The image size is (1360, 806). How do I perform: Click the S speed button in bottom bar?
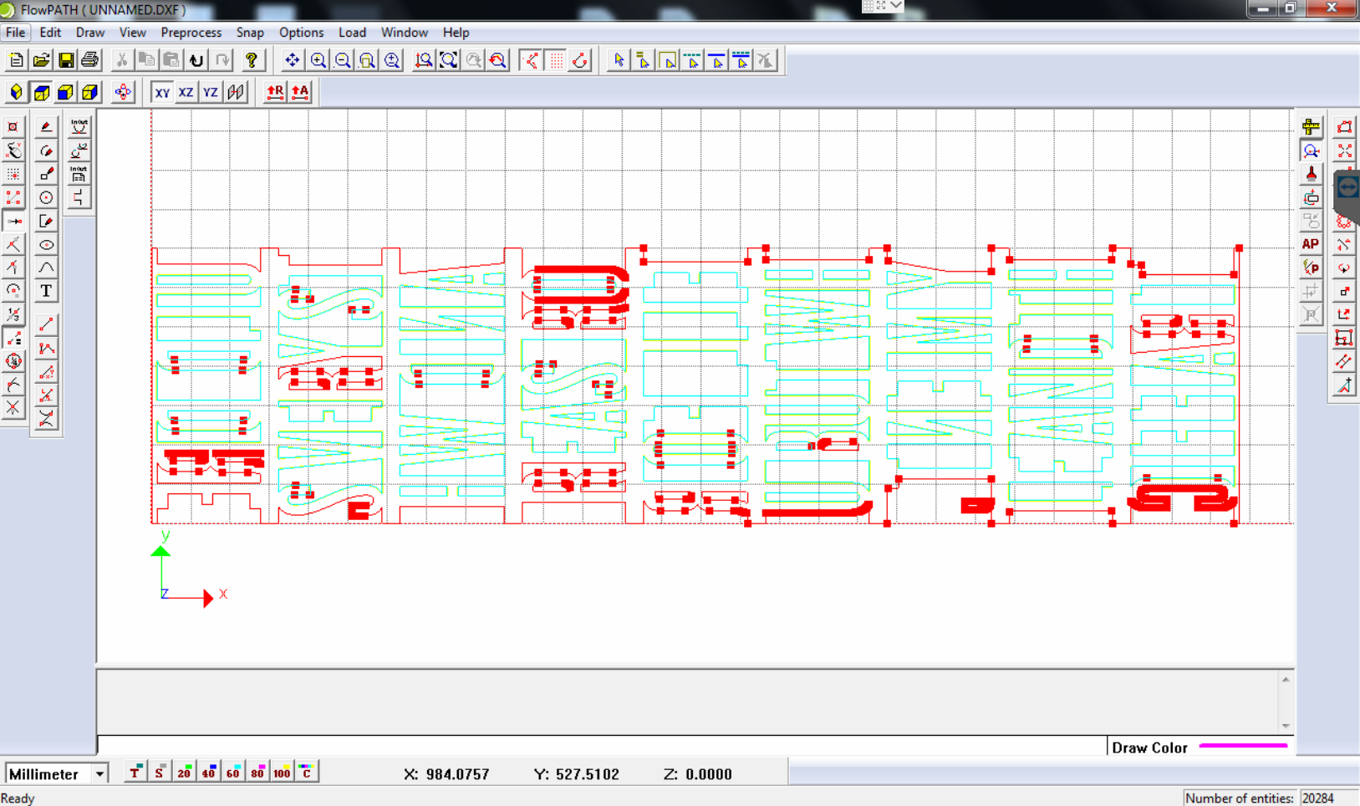click(x=159, y=773)
